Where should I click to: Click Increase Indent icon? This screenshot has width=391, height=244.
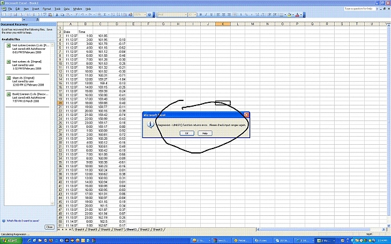click(x=275, y=15)
